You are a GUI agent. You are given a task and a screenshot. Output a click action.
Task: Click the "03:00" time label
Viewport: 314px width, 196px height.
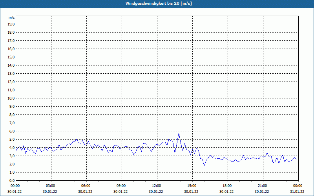coord(51,186)
